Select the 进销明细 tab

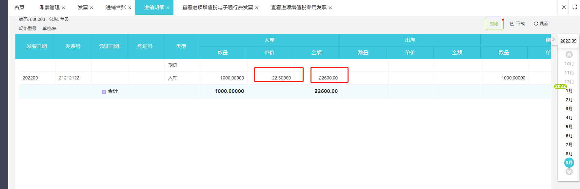[x=154, y=8]
